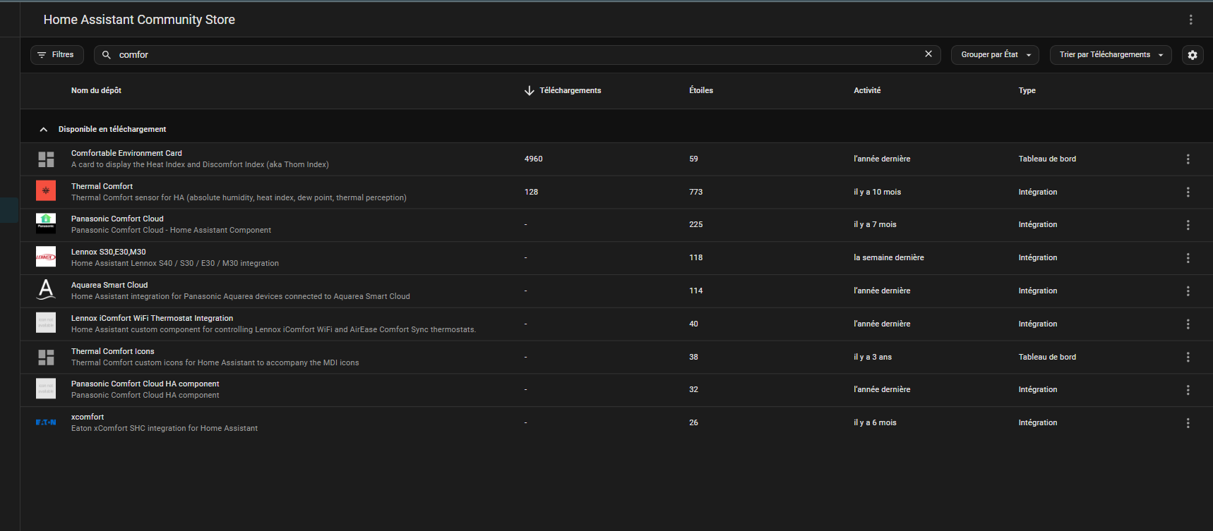This screenshot has height=531, width=1213.
Task: Sort by the Téléchargements column header
Action: (x=569, y=91)
